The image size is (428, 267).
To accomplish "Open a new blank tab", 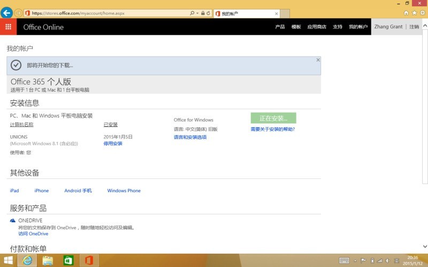I will [x=285, y=14].
